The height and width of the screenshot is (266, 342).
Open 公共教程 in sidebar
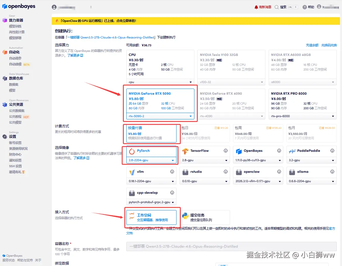coord(15,117)
